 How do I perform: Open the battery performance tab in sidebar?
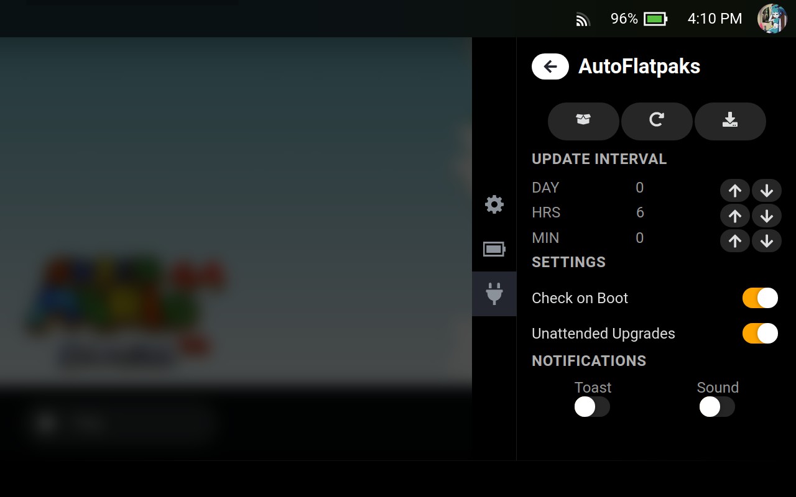coord(494,249)
